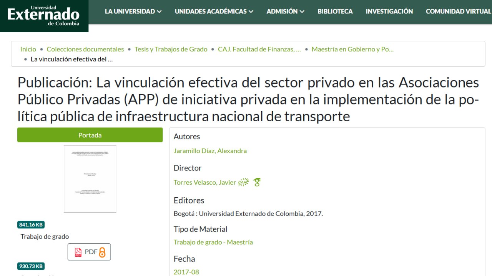Go to Biblioteca in the navigation bar
This screenshot has height=276, width=492.
[x=335, y=12]
